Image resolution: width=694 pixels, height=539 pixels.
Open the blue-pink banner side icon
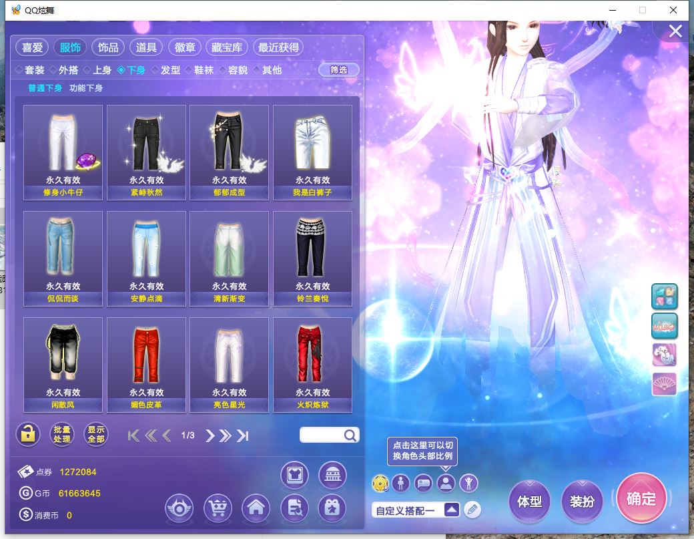coord(665,326)
